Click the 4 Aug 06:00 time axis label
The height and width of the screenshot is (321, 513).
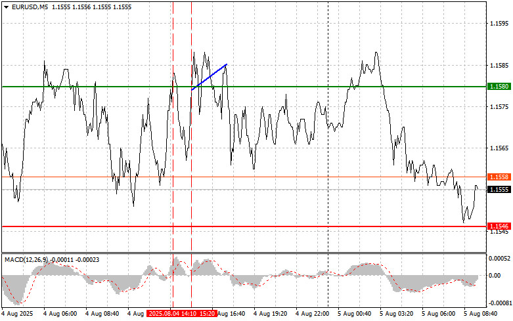(60, 314)
